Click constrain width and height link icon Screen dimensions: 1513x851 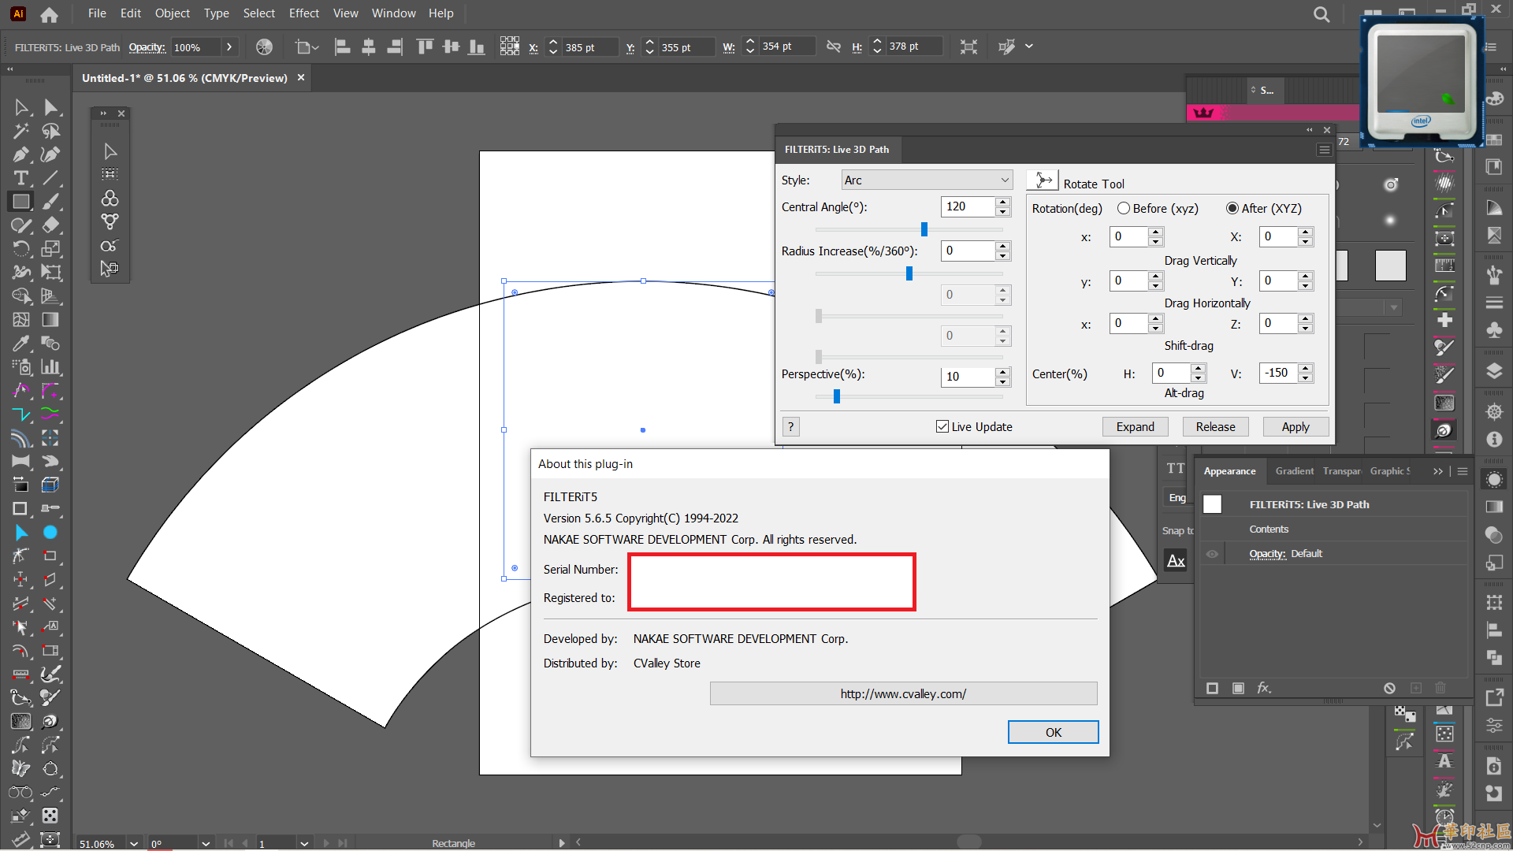pos(833,47)
